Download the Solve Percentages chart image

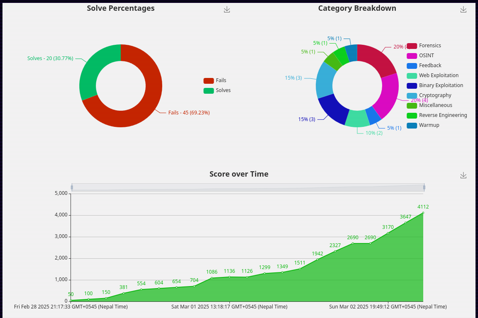click(227, 10)
